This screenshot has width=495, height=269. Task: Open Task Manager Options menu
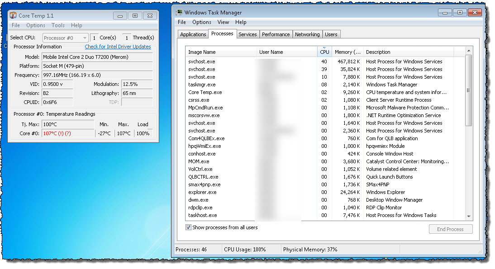(202, 22)
